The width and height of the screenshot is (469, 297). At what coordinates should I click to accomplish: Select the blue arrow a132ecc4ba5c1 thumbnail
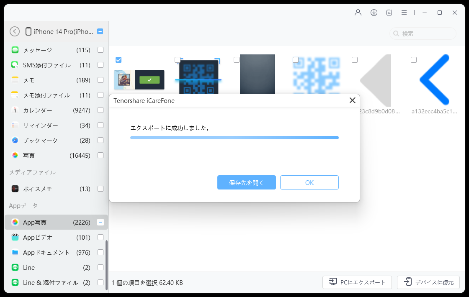click(434, 80)
